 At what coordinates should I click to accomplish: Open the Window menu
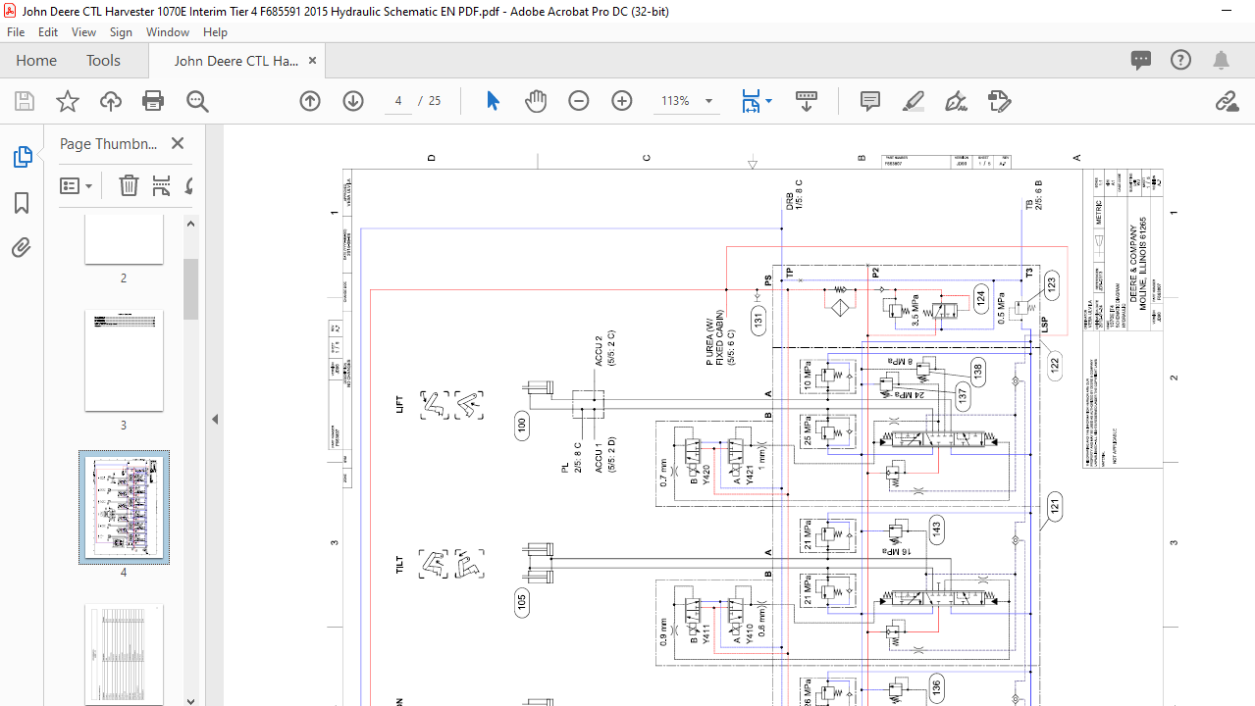point(168,31)
